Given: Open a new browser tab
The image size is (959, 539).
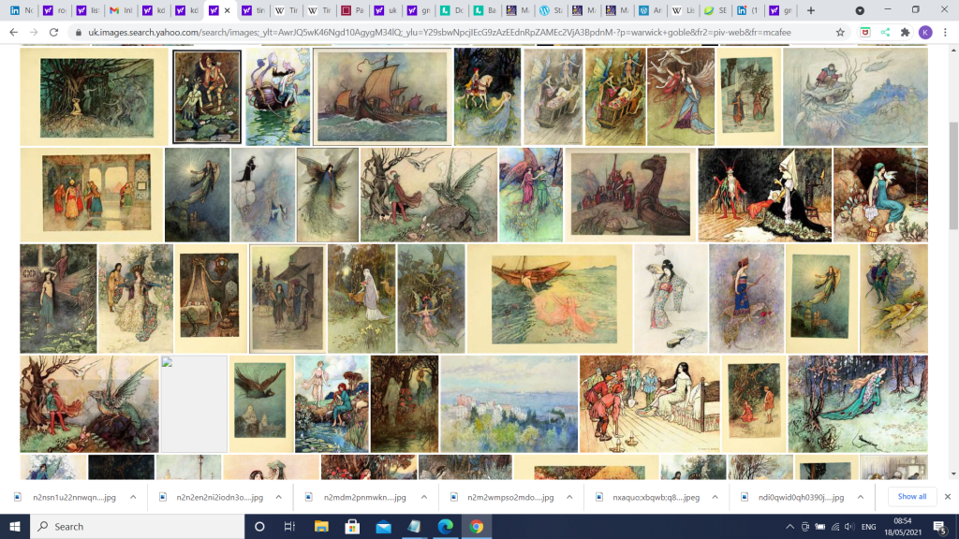Looking at the screenshot, I should coord(811,10).
